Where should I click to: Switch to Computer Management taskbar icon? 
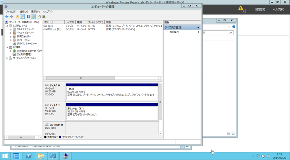(x=66, y=156)
